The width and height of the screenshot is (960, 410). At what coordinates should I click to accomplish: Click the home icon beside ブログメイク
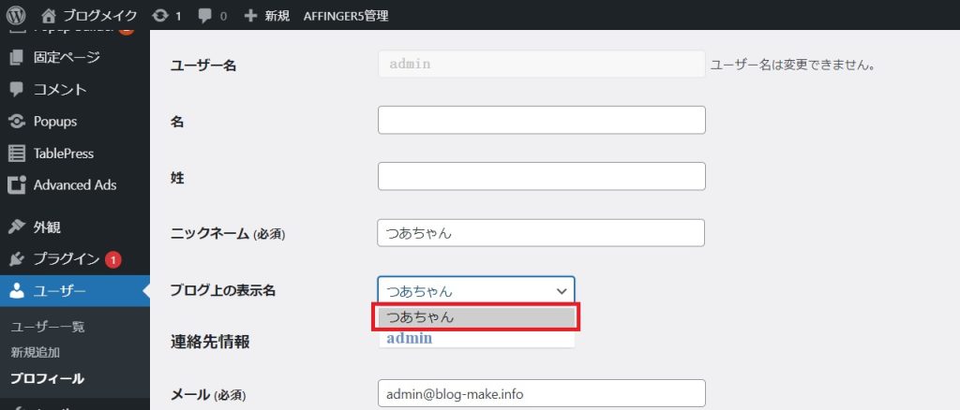coord(49,15)
